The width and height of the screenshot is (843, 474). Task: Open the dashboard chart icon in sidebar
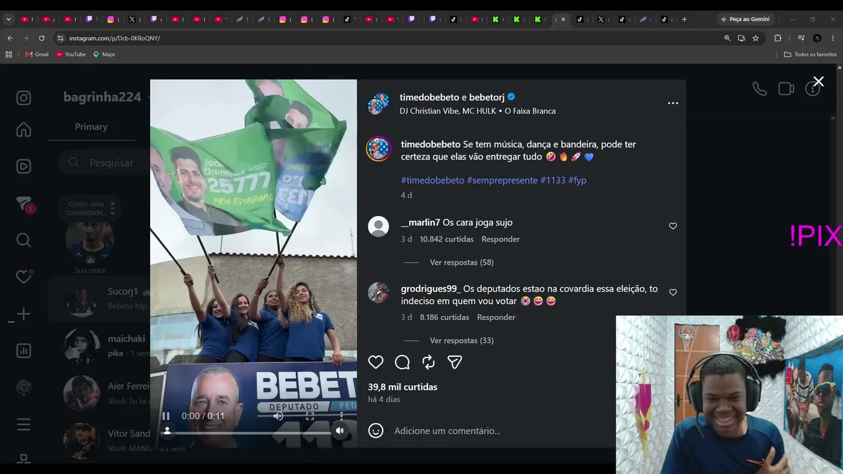pos(24,351)
